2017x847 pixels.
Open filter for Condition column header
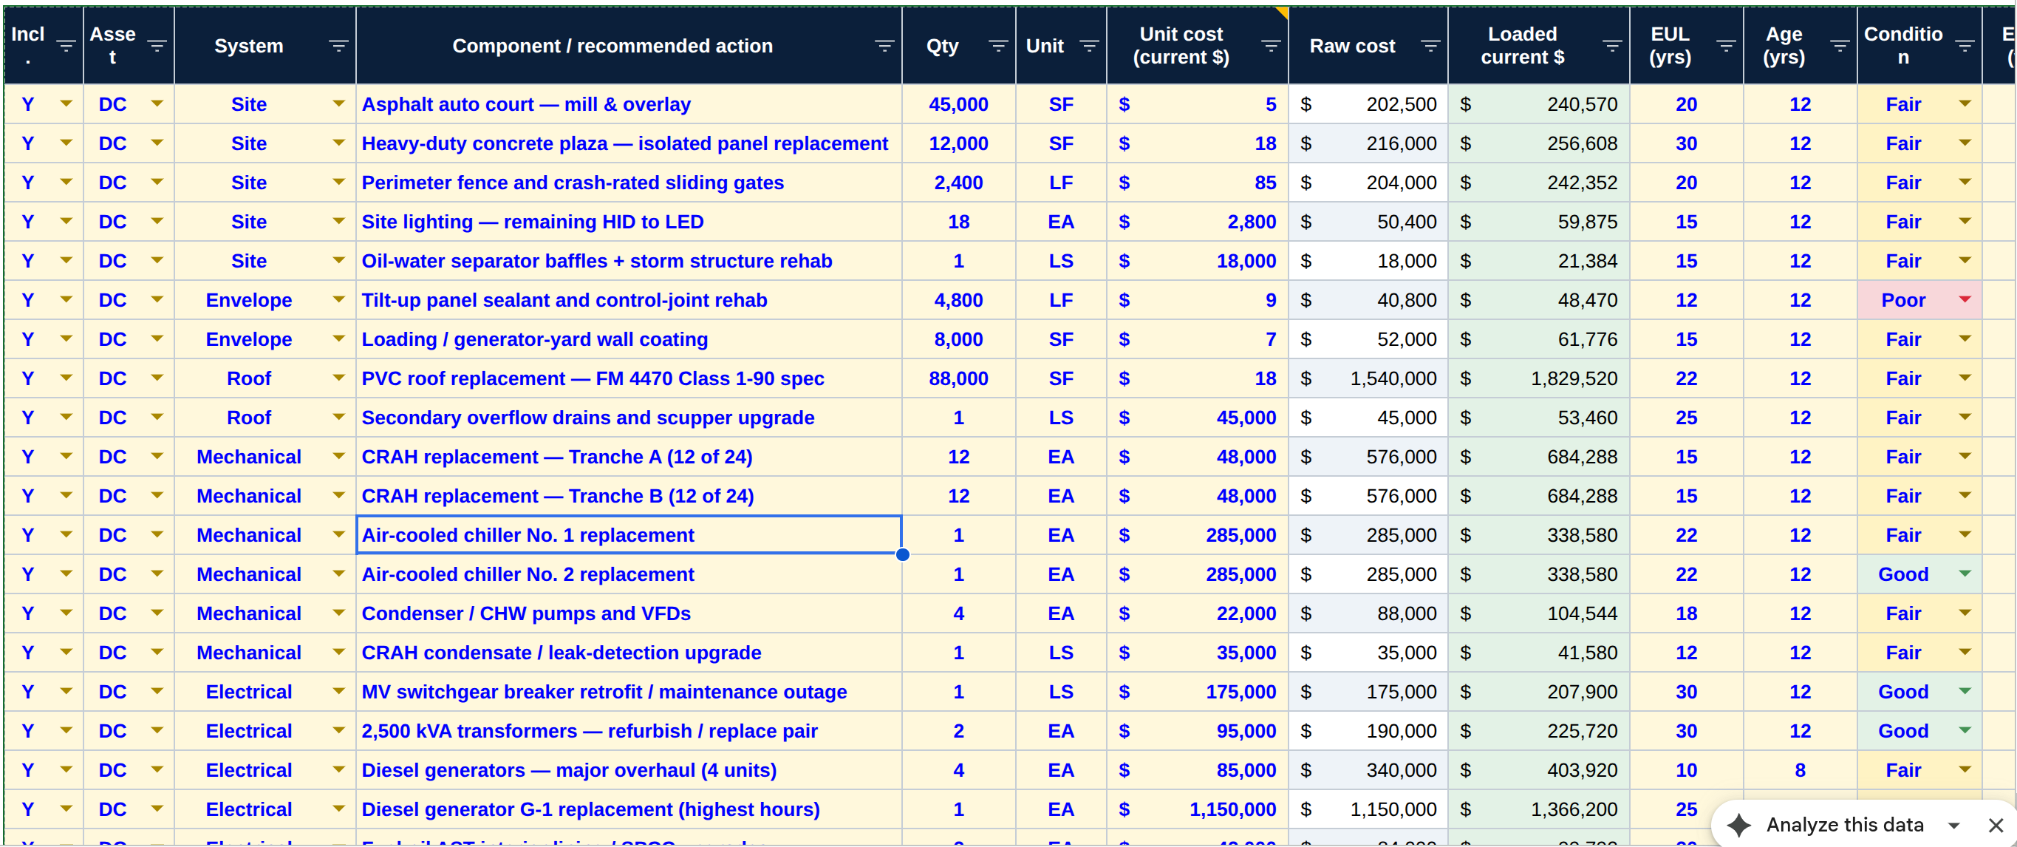(1964, 47)
